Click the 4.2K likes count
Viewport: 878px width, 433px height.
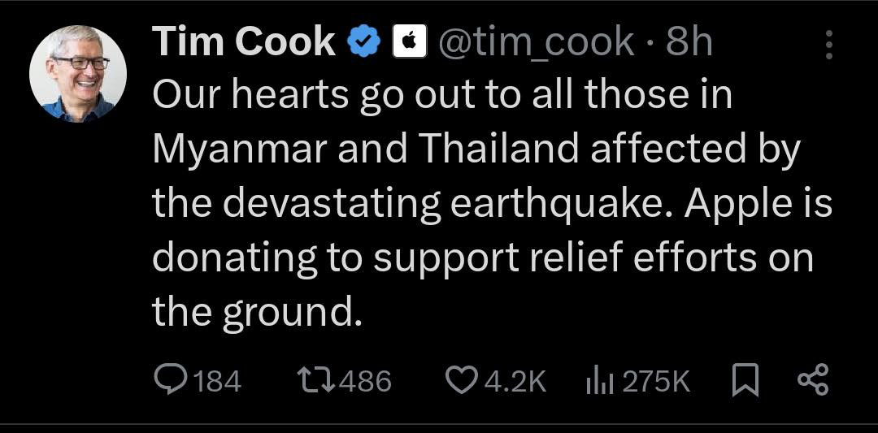(515, 381)
